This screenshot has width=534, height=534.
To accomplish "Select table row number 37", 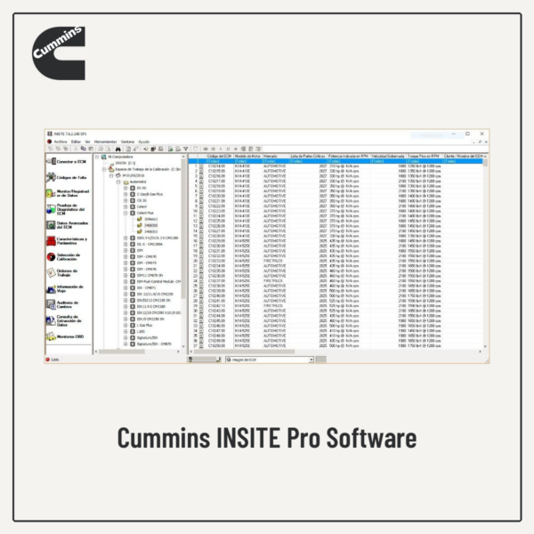I will pyautogui.click(x=336, y=345).
